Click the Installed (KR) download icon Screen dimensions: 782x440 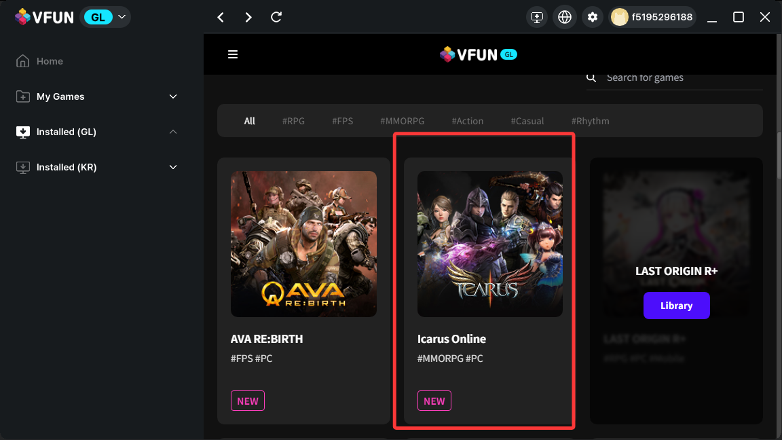22,167
